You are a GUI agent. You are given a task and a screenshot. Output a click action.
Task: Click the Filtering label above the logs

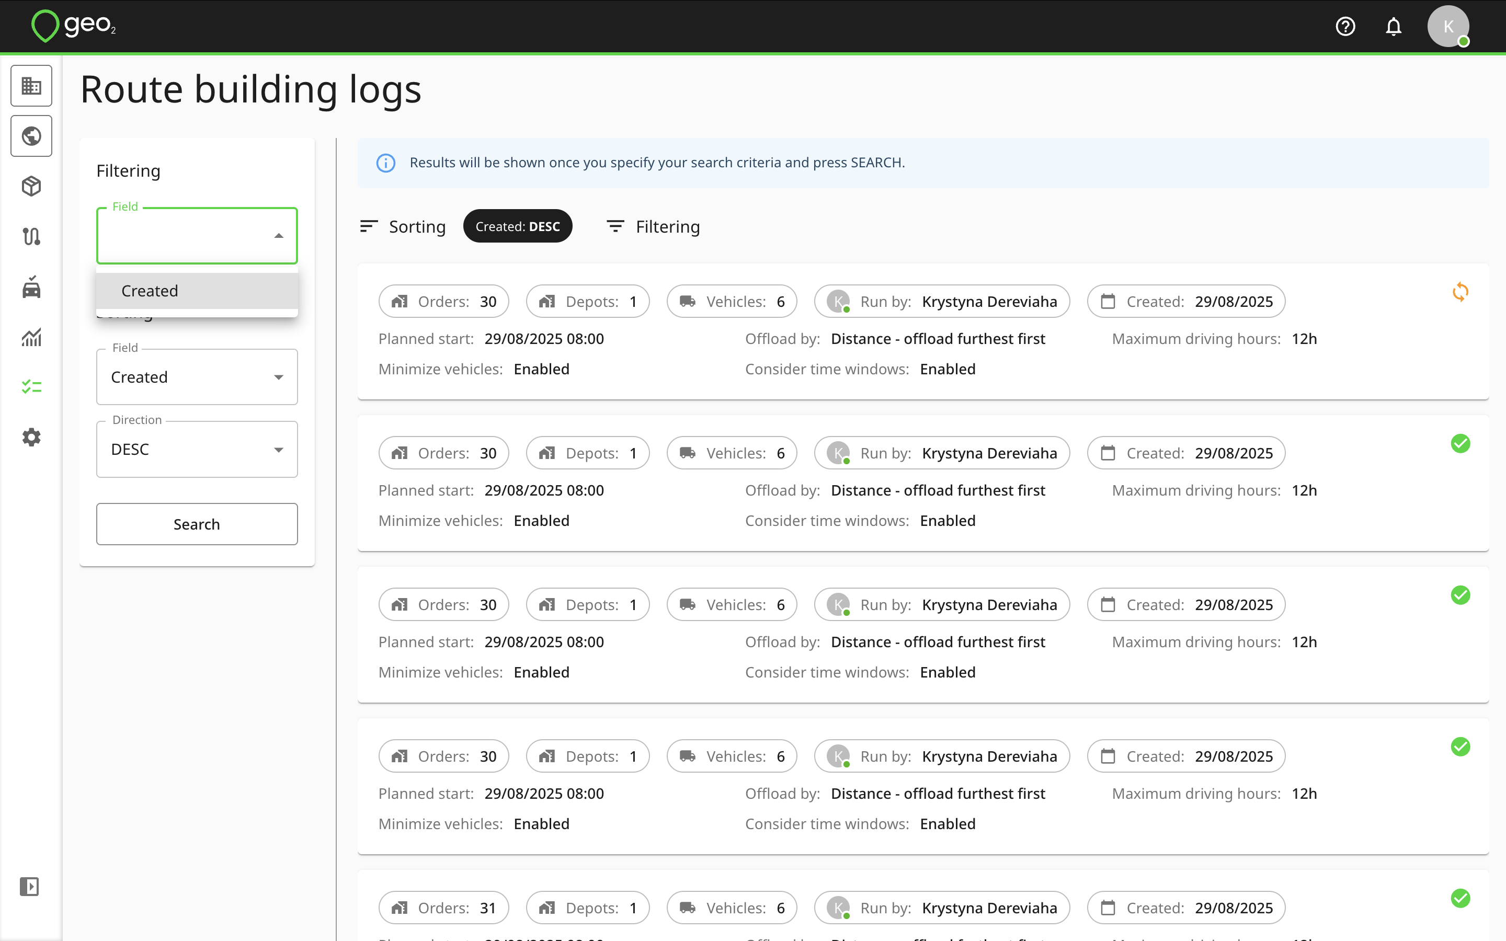coord(668,226)
